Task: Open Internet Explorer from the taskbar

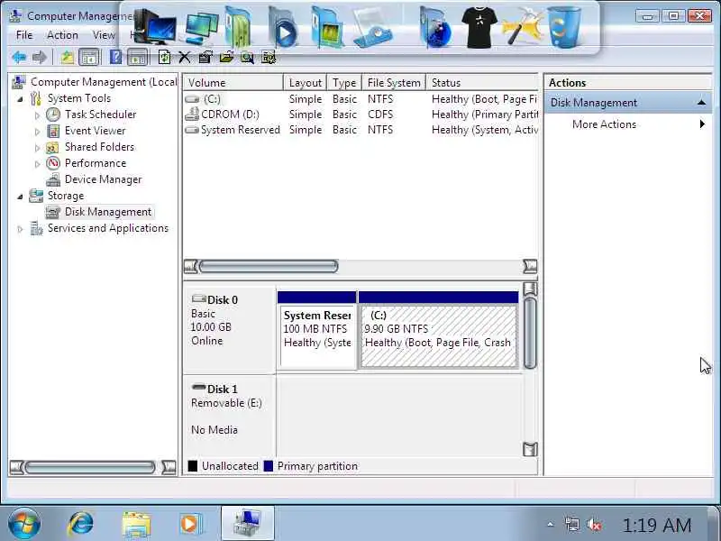Action: coord(81,524)
